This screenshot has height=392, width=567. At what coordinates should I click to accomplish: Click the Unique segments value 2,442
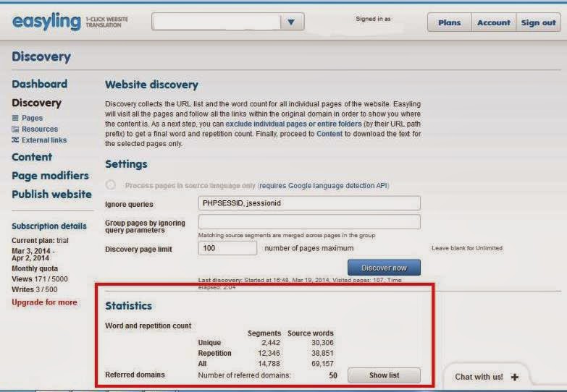(271, 343)
